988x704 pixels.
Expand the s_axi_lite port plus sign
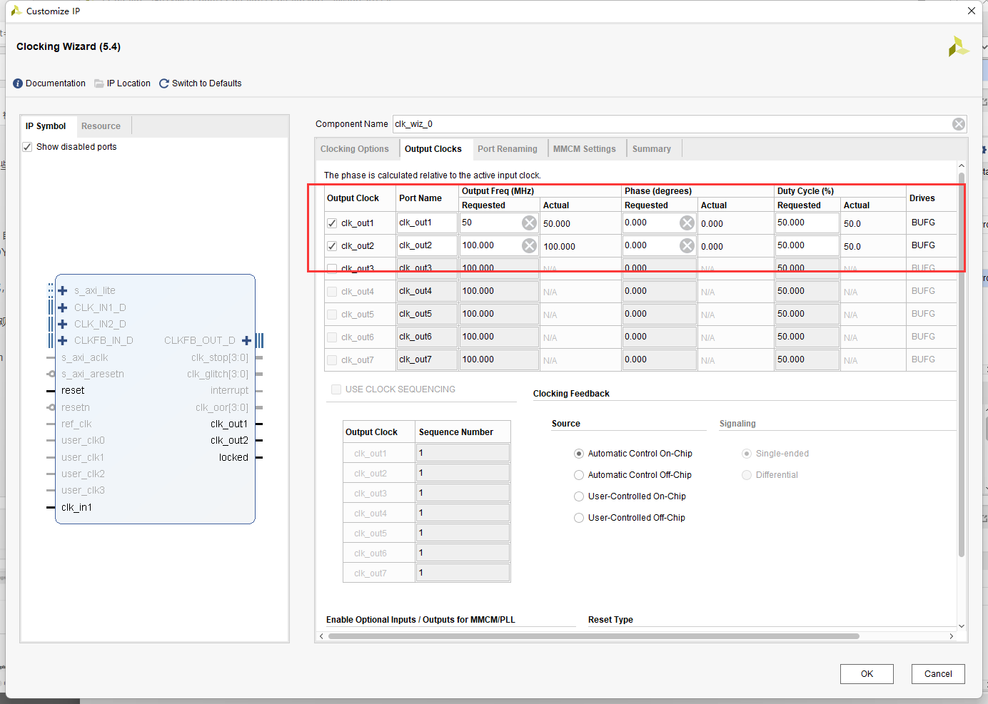(63, 290)
